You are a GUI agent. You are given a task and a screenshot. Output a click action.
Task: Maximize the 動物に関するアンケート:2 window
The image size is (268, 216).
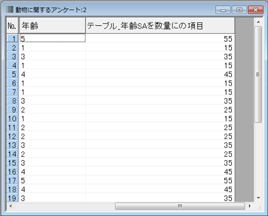tap(240, 10)
